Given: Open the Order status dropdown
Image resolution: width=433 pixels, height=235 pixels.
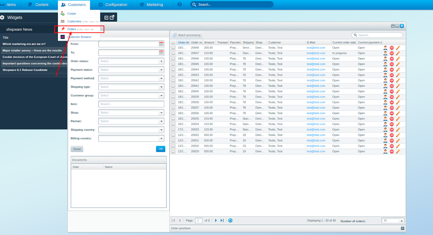Looking at the screenshot, I should (161, 61).
